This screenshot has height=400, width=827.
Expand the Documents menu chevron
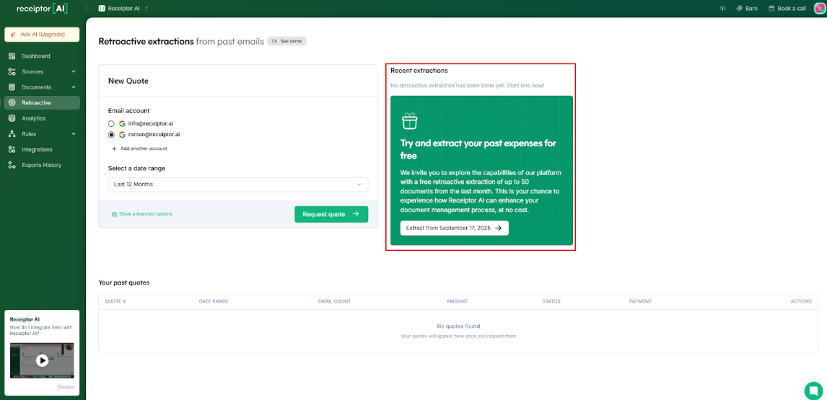[74, 87]
